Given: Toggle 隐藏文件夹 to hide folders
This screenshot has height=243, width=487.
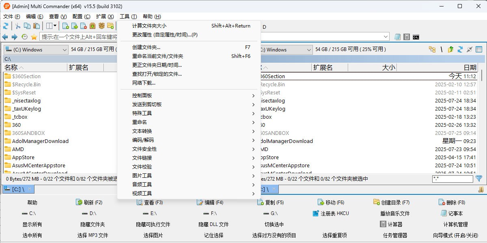Looking at the screenshot, I should tap(93, 224).
